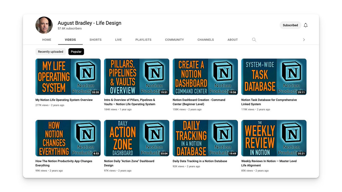Open the CHANNELS tab
Viewport: 342px width, 192px height.
coord(205,40)
